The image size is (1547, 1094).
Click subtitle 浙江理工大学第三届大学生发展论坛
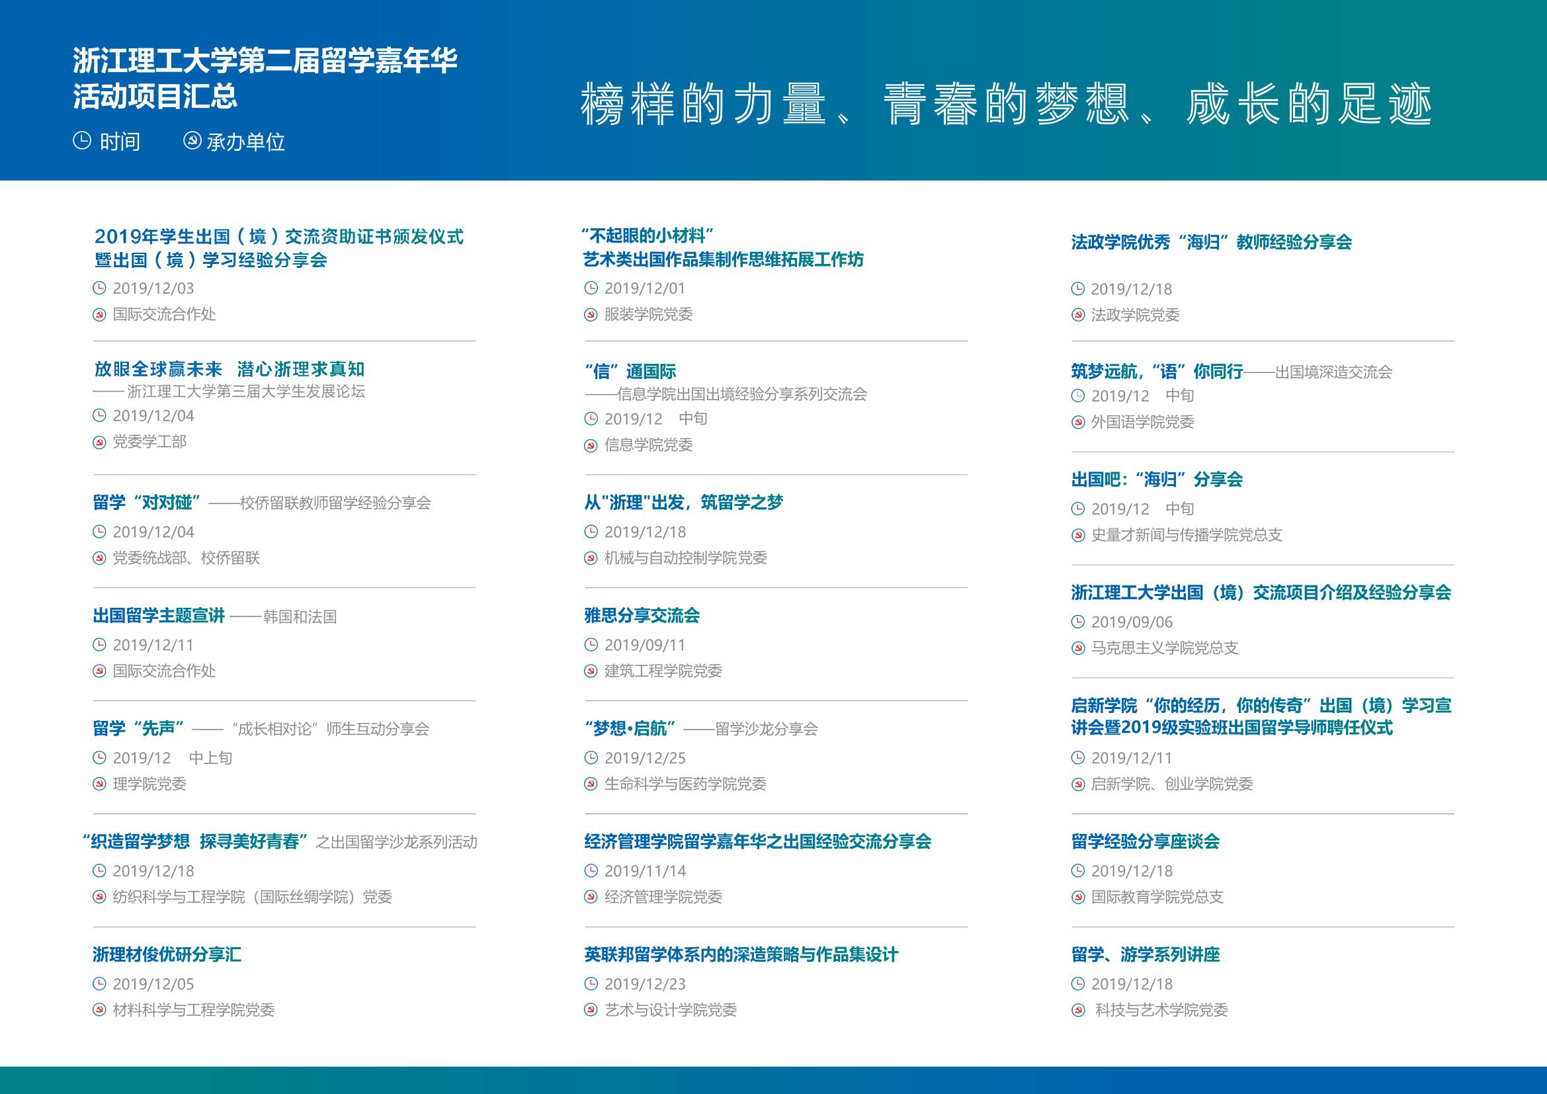pos(246,392)
